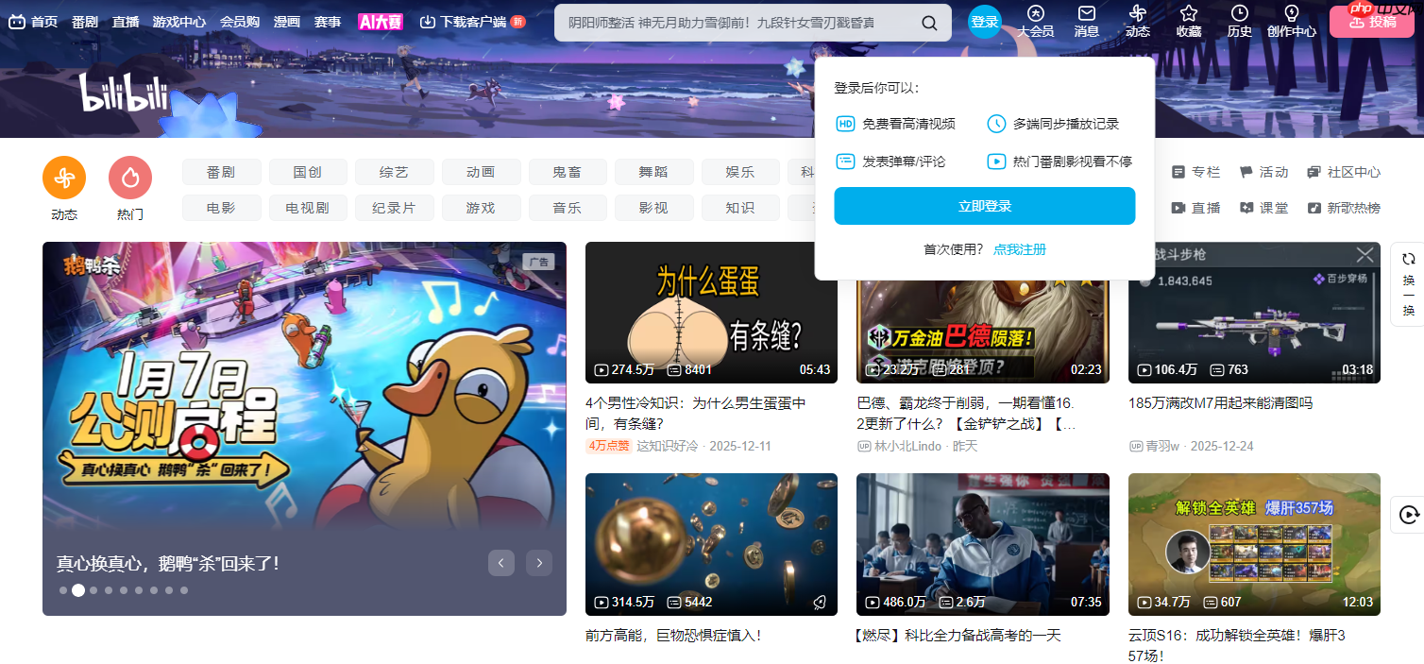Open 新歌热榜 music note icon

pos(1313,207)
